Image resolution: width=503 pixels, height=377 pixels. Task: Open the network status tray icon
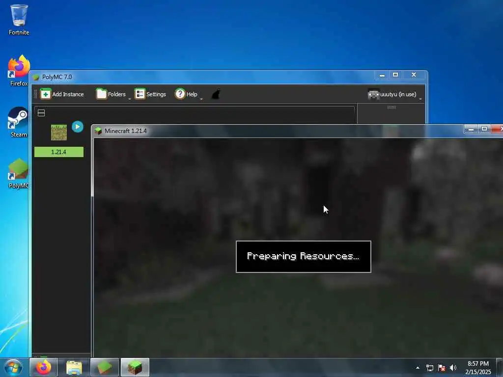click(x=429, y=368)
